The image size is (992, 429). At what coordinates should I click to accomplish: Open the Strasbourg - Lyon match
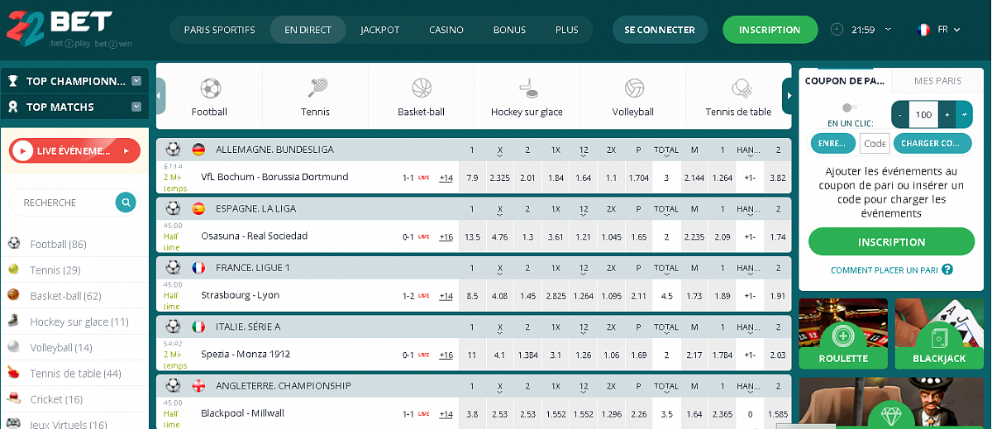(x=241, y=295)
